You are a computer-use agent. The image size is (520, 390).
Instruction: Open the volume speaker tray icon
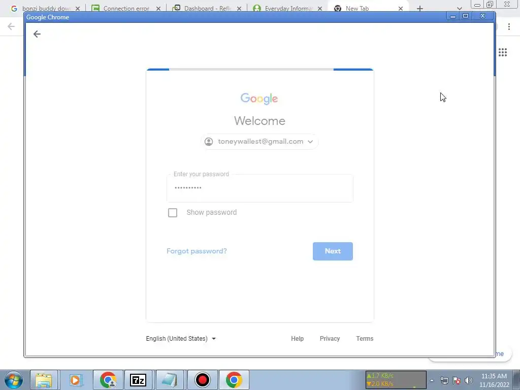[468, 380]
